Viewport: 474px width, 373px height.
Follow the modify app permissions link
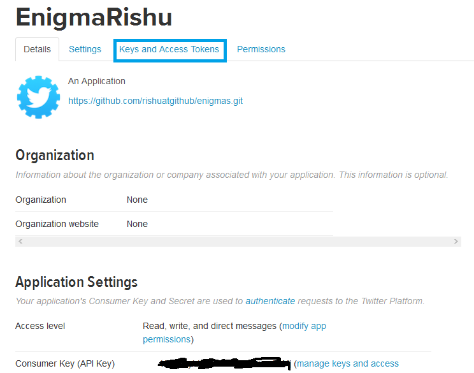(304, 326)
